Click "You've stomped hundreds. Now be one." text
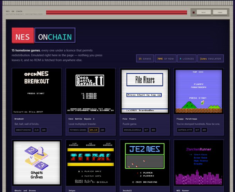 point(198,124)
